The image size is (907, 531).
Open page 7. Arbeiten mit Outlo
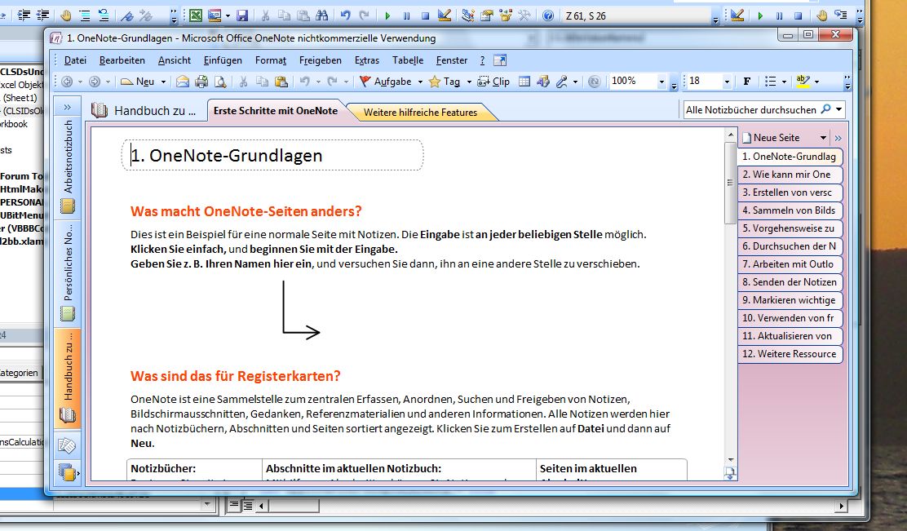[x=790, y=264]
